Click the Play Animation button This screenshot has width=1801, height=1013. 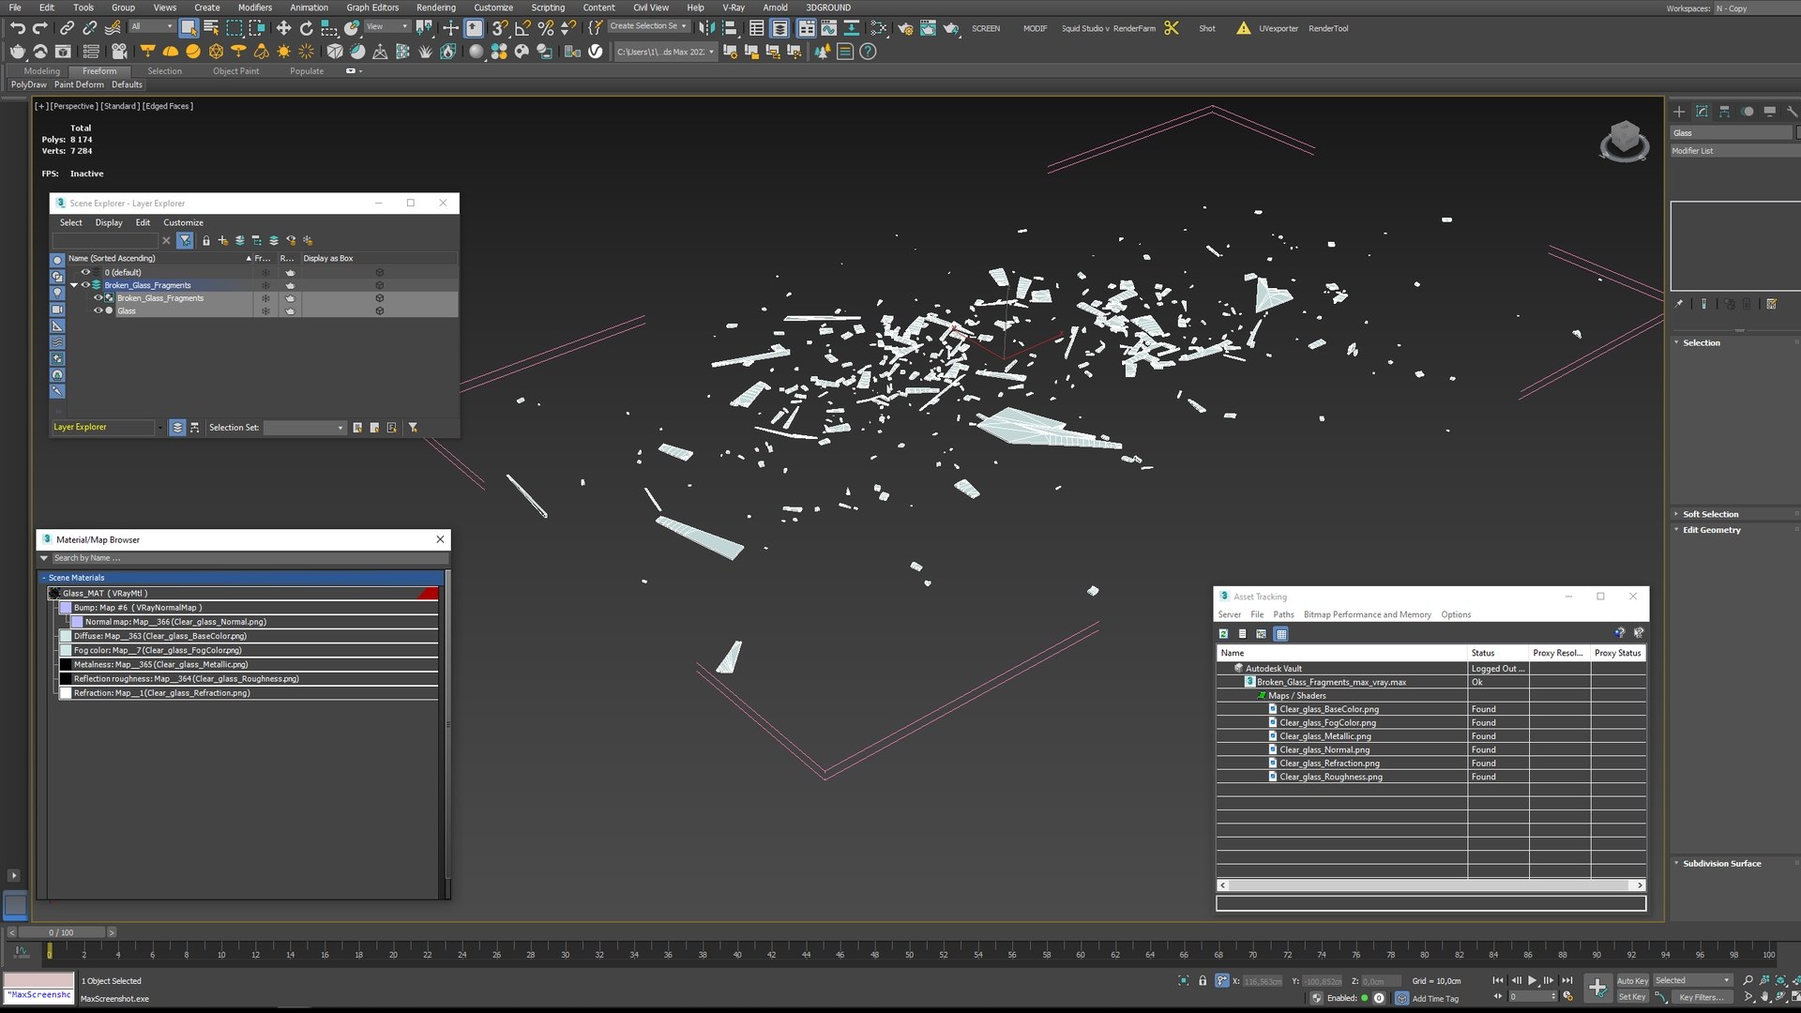coord(1532,981)
